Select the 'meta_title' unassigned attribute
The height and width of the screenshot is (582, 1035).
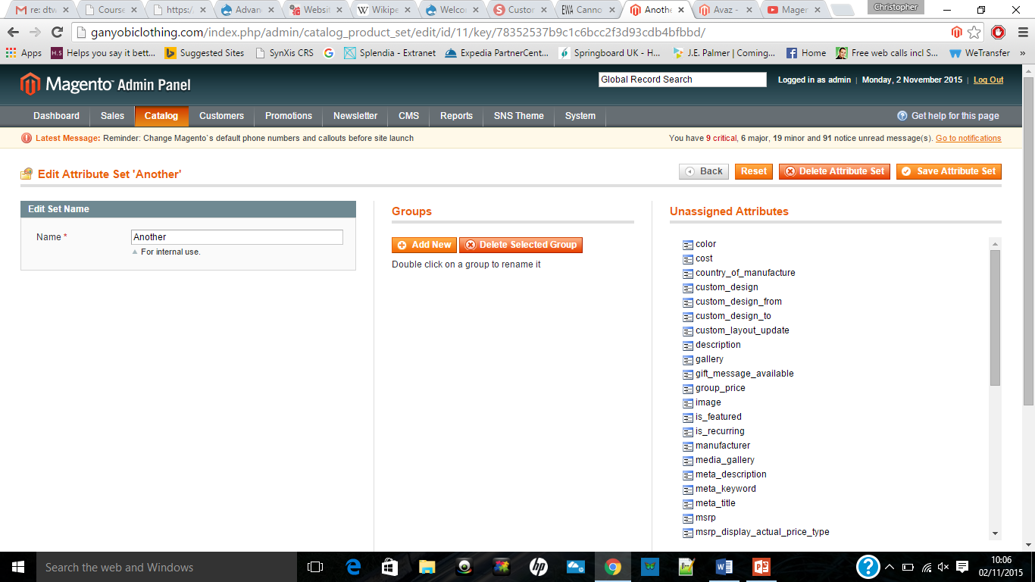[715, 503]
